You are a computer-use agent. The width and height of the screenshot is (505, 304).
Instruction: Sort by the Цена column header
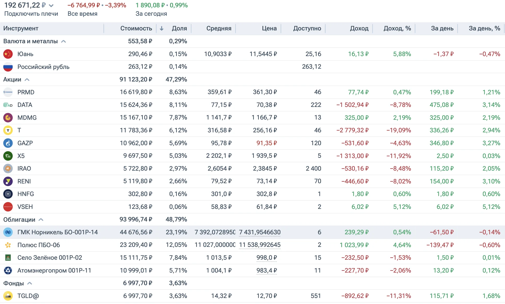tap(269, 28)
